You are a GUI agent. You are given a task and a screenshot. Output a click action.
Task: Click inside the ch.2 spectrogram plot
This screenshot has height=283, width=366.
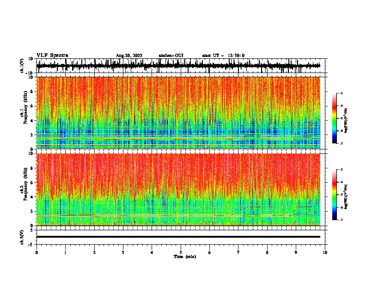click(178, 190)
